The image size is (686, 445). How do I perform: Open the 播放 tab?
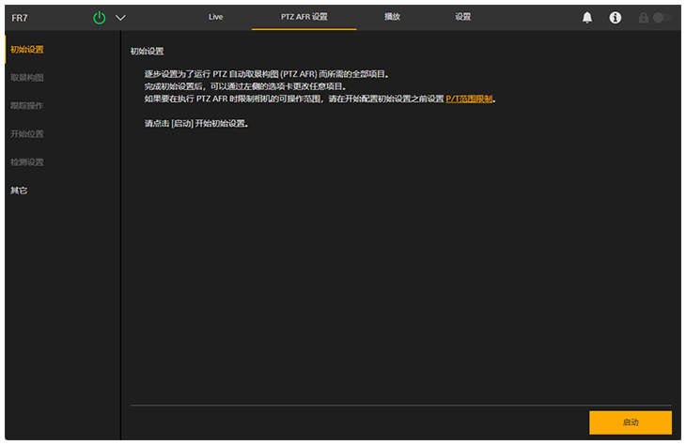[x=392, y=17]
